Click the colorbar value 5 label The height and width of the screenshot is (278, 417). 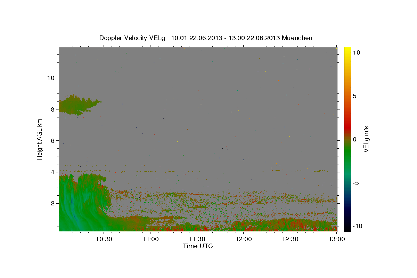355,96
